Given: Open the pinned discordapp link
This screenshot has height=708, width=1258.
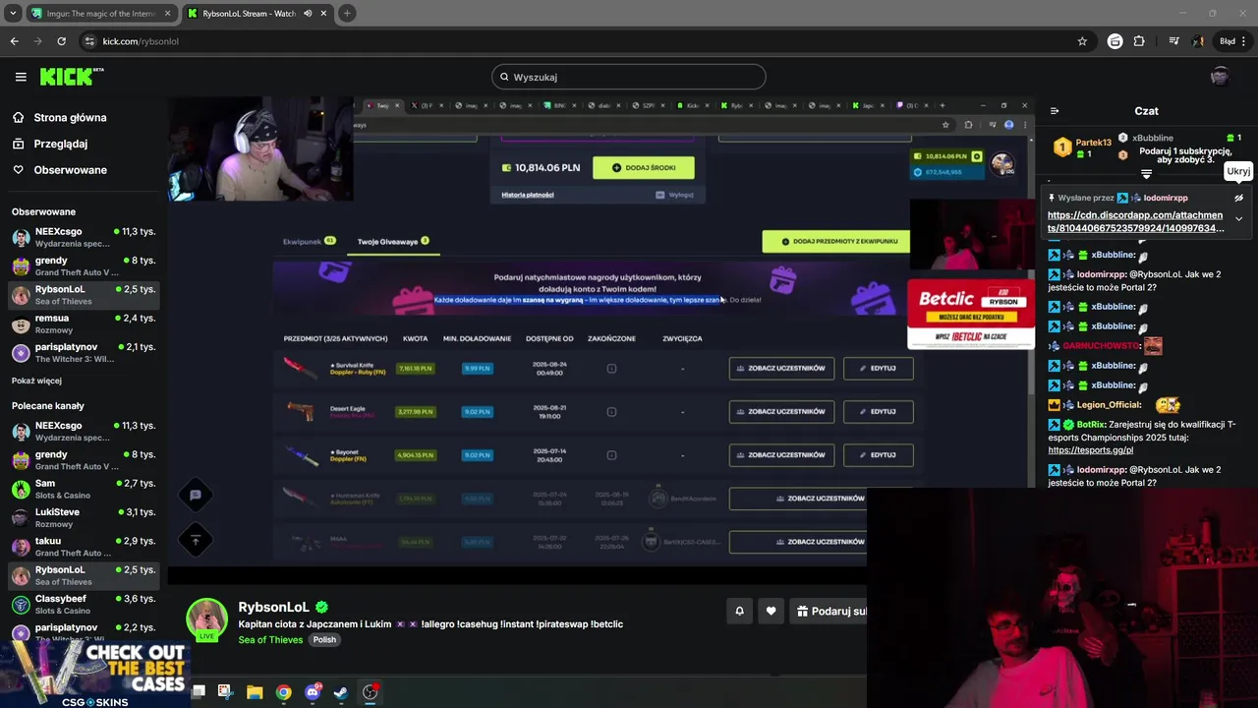Looking at the screenshot, I should (x=1135, y=221).
